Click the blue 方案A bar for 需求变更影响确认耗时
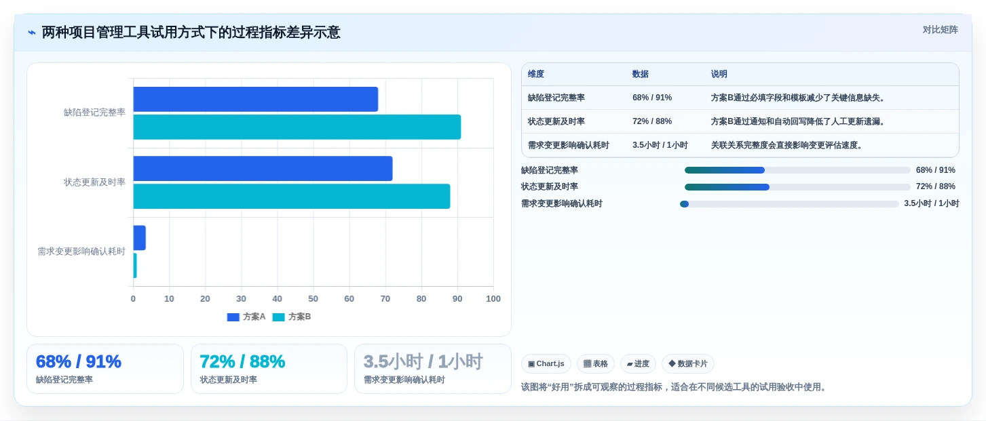The width and height of the screenshot is (986, 421). pos(139,238)
